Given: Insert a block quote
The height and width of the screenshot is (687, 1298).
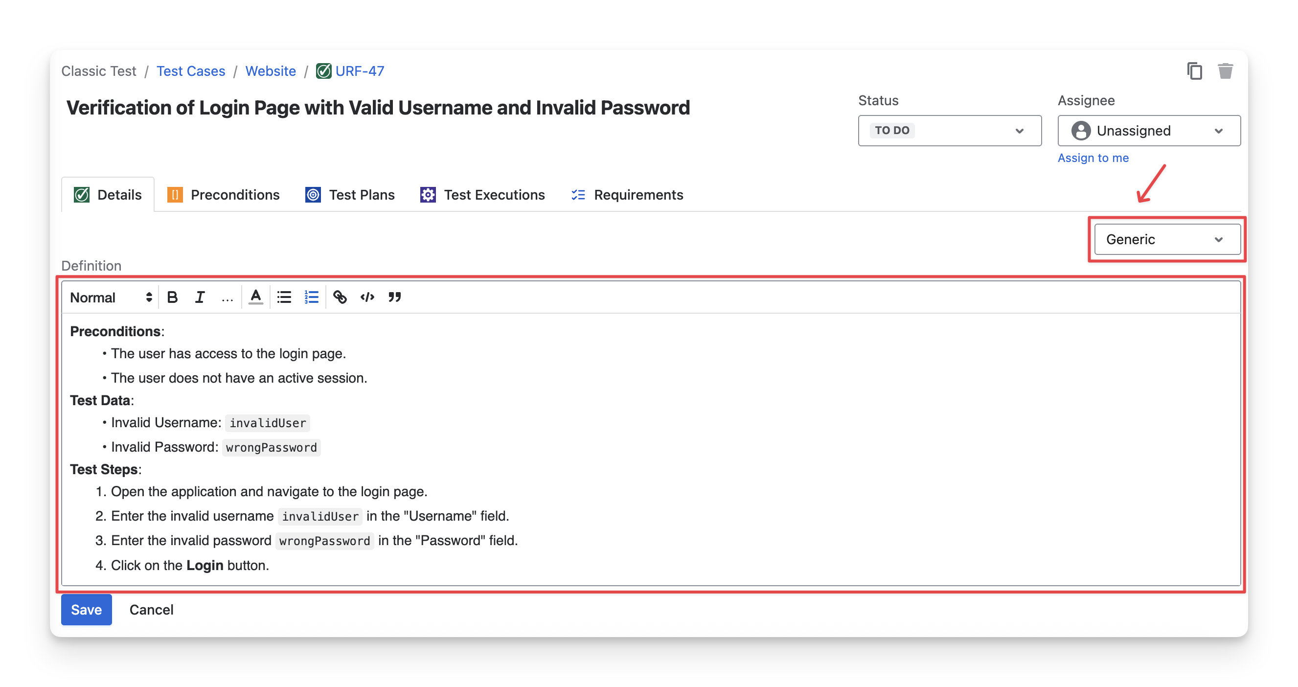Looking at the screenshot, I should point(394,298).
